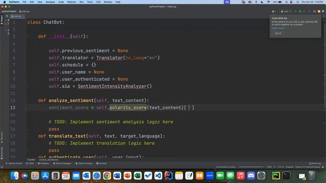
Task: Select the main.py editor tab
Action: click(17, 16)
